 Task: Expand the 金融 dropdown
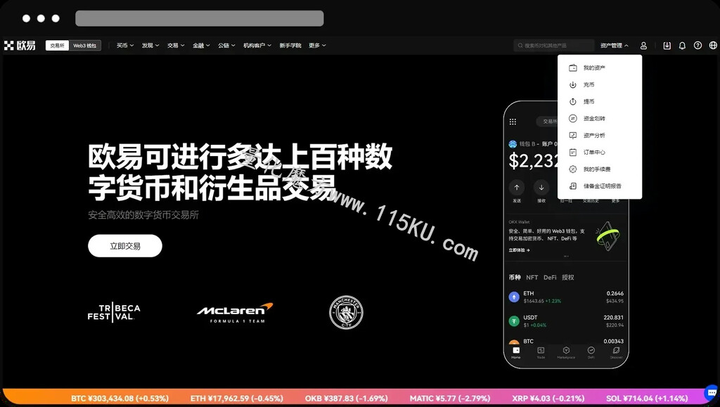(x=201, y=46)
